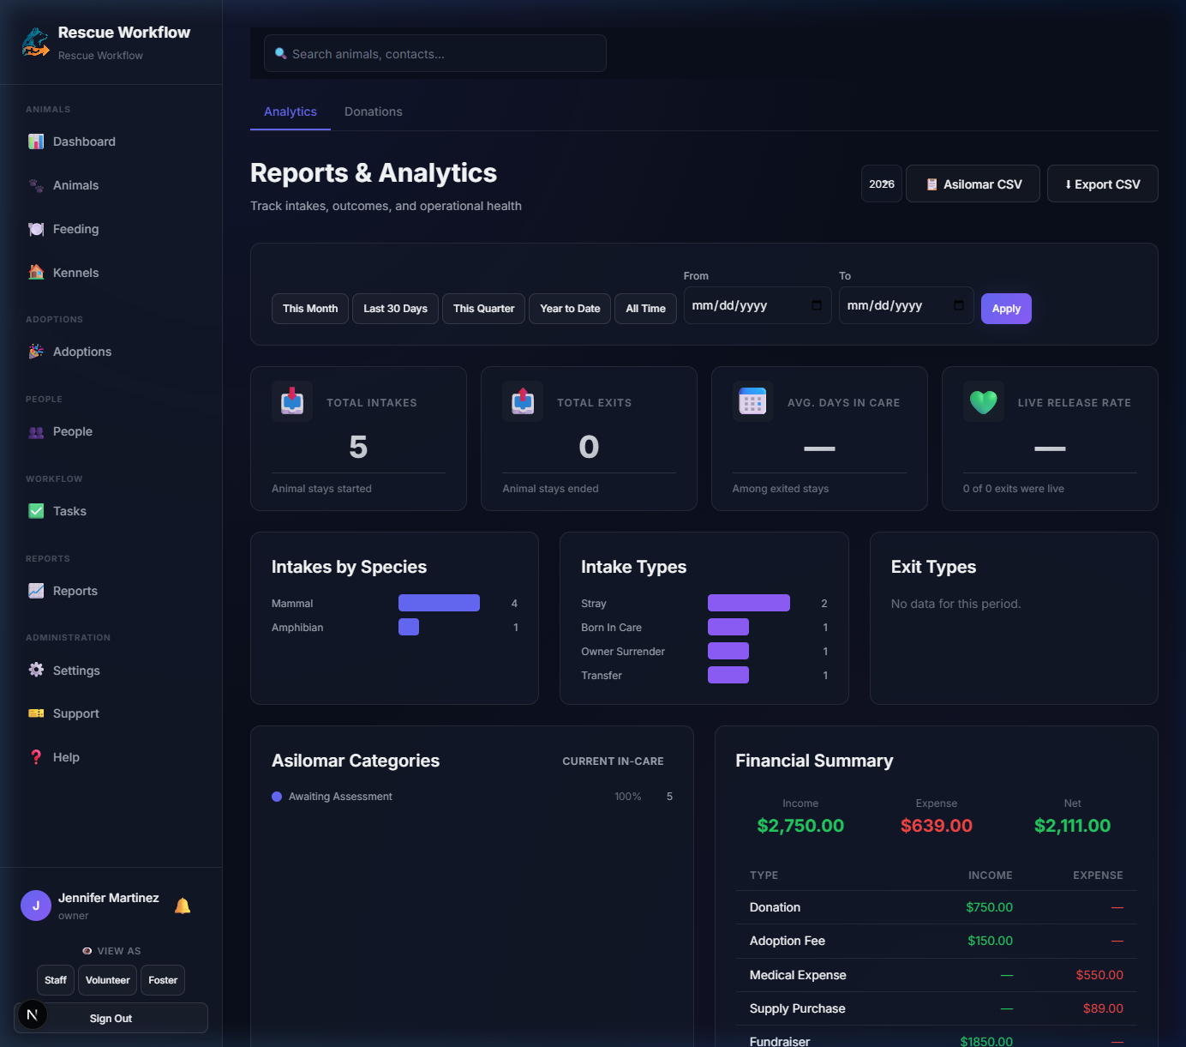
Task: Open the From date picker calendar
Action: [x=816, y=306]
